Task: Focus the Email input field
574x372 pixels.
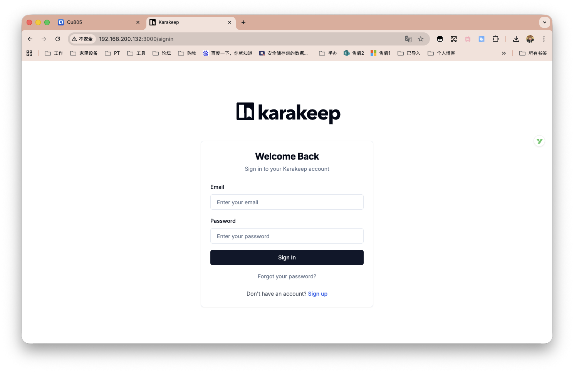Action: click(x=287, y=202)
